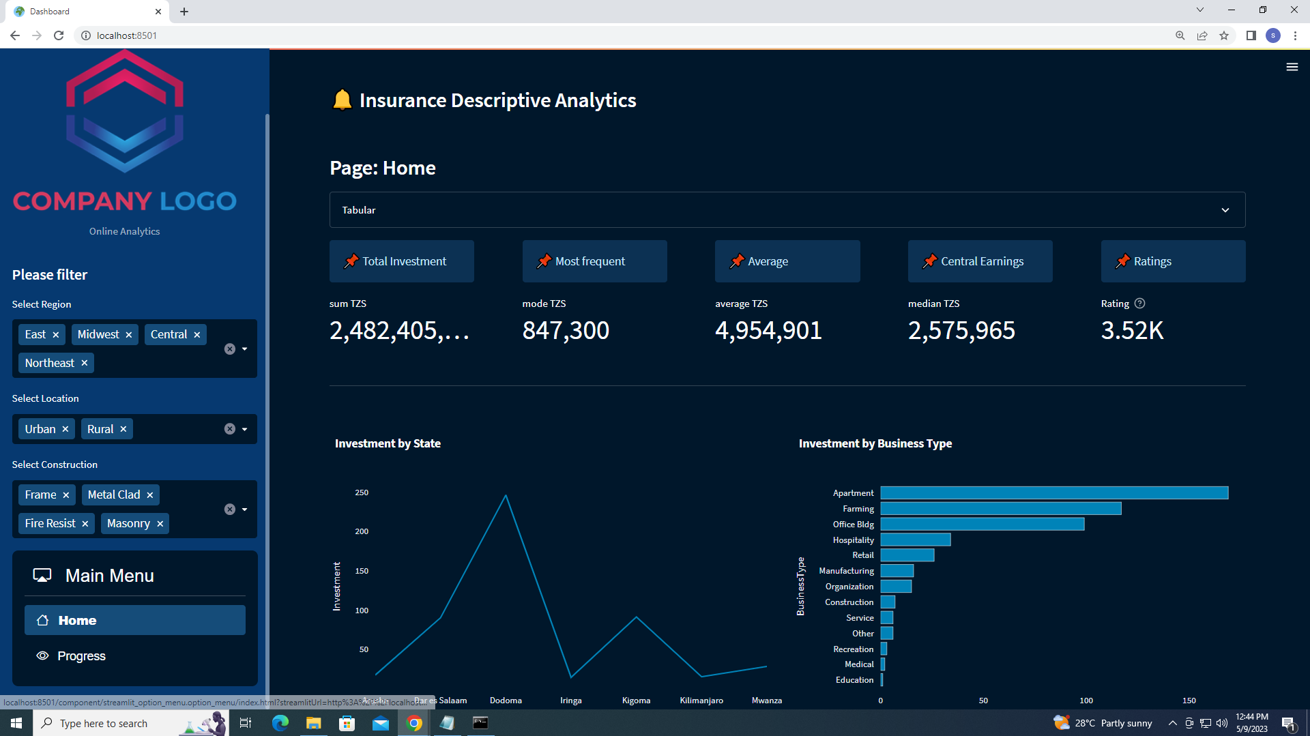
Task: Click the Home button in Main Menu
Action: point(76,620)
